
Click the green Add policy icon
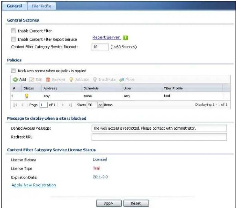[15, 80]
